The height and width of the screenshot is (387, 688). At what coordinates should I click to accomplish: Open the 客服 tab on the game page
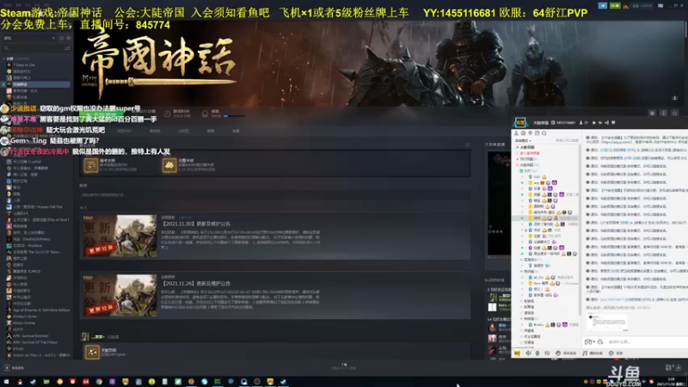coord(236,131)
